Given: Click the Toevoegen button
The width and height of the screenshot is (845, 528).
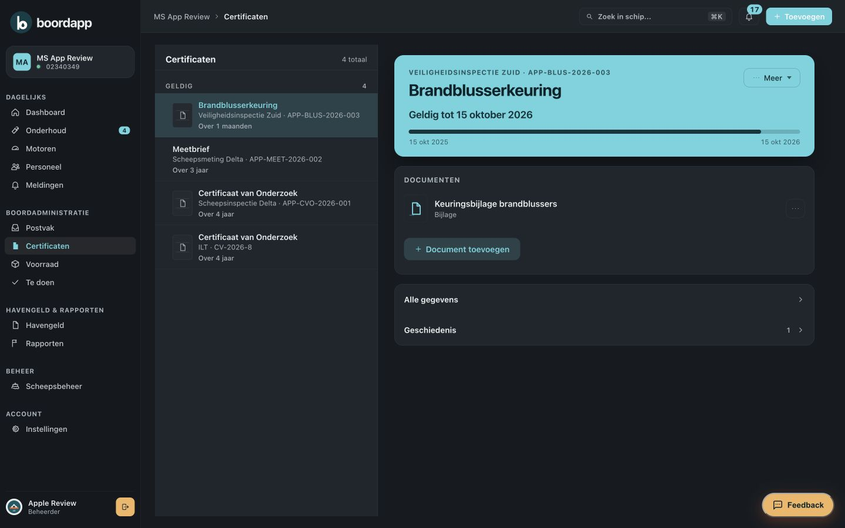Looking at the screenshot, I should click(x=799, y=17).
